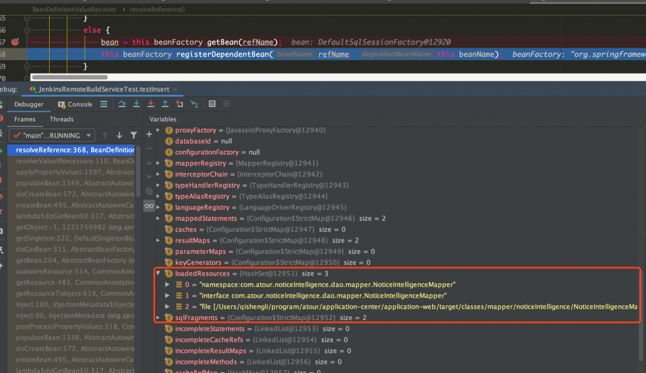The height and width of the screenshot is (373, 646).
Task: Close the JenkinsRemoteBuildServiceTest.testInsert debug tab
Action: pos(176,89)
